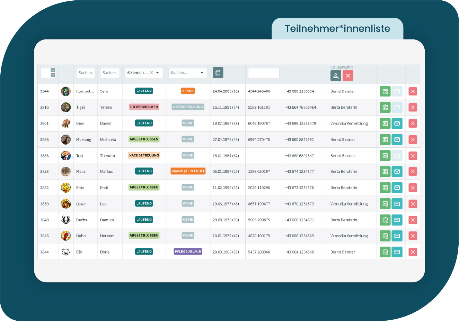Viewport: 459px width, 321px height.
Task: Open green clipboard icon for Tiger Teresa
Action: [x=385, y=107]
